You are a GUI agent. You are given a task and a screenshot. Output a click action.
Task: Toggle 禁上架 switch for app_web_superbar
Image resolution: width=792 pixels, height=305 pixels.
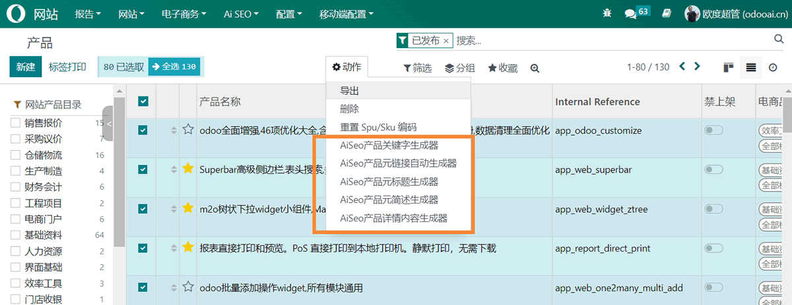point(714,169)
